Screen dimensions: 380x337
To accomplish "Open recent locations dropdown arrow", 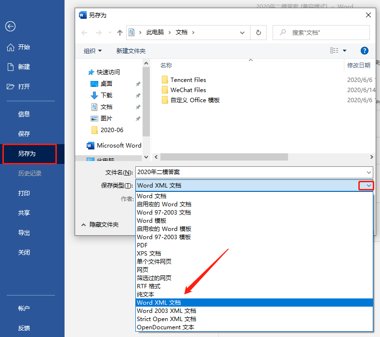I will [110, 32].
